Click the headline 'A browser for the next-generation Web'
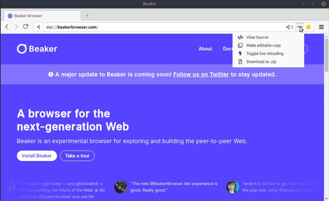This screenshot has height=201, width=329. (x=73, y=120)
